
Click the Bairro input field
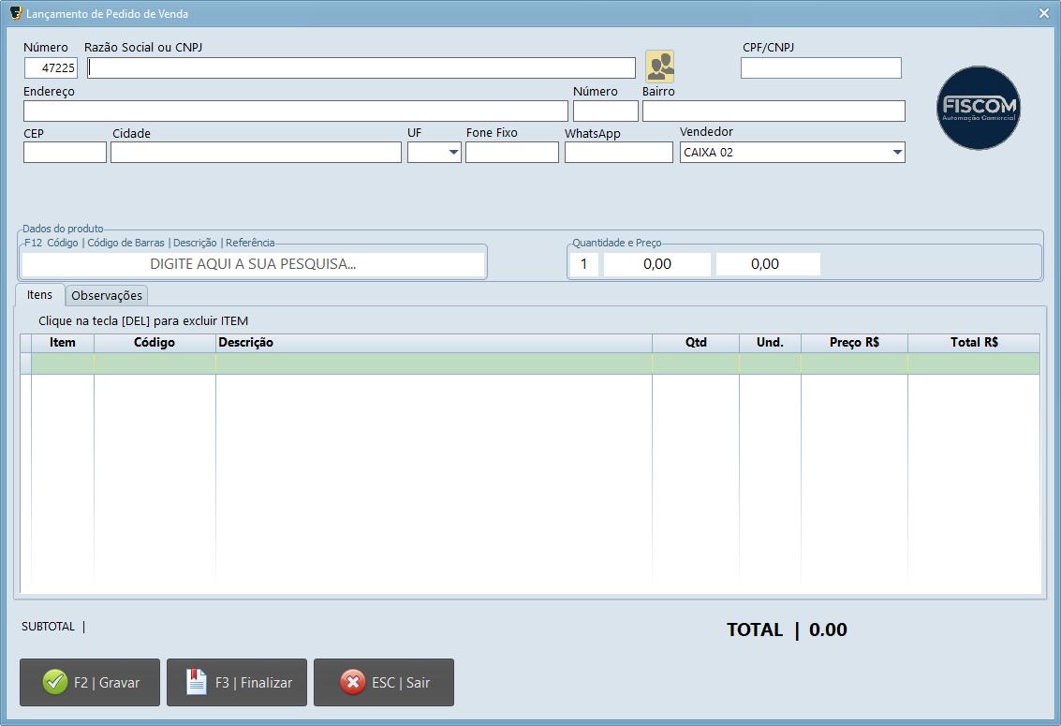coord(773,111)
